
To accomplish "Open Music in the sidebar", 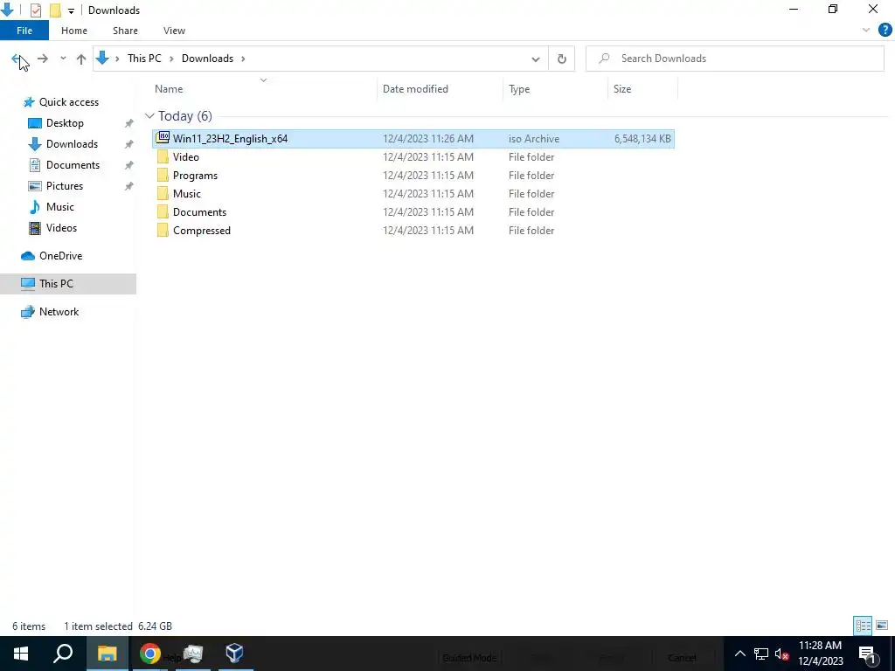I will [x=60, y=206].
